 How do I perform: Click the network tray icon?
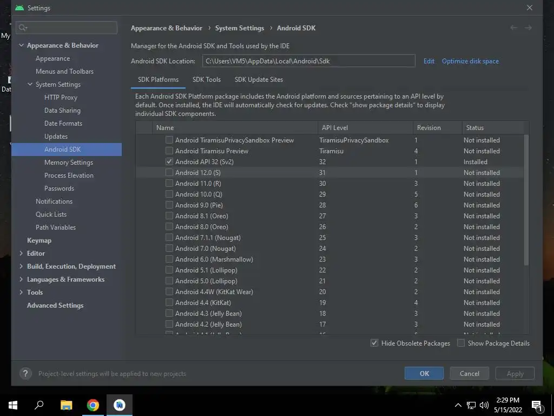471,405
